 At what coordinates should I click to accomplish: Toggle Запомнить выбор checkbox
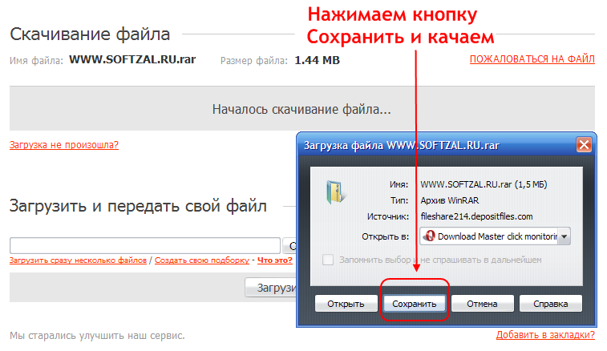pyautogui.click(x=328, y=260)
